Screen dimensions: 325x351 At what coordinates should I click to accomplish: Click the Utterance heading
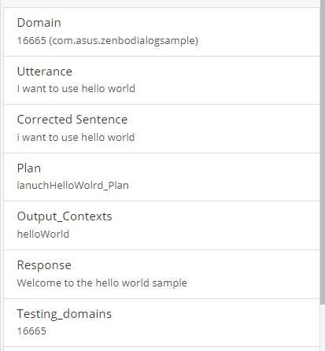point(45,72)
